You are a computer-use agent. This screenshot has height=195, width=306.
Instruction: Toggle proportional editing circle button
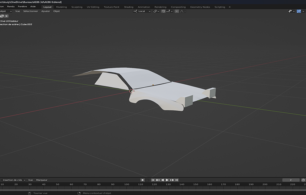pyautogui.click(x=177, y=12)
